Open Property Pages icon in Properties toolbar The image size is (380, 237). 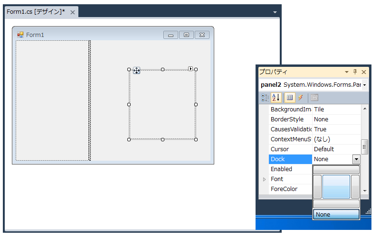point(314,98)
